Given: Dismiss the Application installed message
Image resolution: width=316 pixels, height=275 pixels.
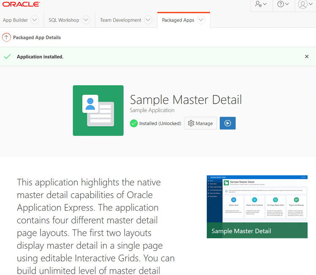Looking at the screenshot, I should pyautogui.click(x=307, y=56).
